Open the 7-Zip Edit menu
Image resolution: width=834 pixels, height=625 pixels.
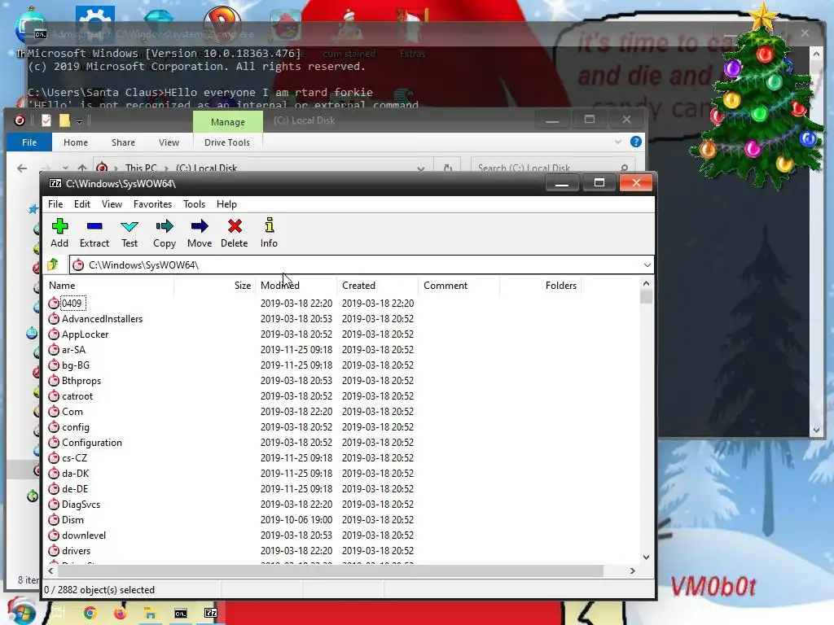coord(82,204)
